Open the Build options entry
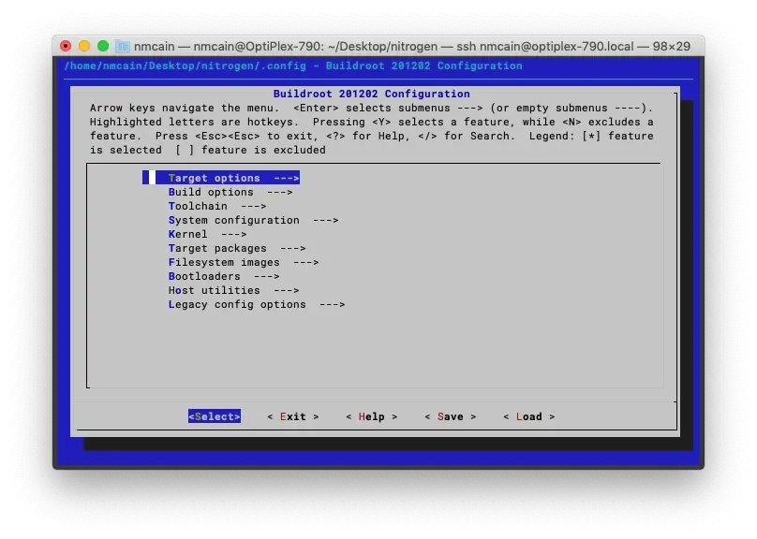This screenshot has height=539, width=757. point(230,192)
